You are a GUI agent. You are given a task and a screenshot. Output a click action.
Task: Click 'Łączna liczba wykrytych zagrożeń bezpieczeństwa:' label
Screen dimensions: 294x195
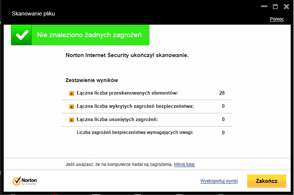(x=135, y=106)
